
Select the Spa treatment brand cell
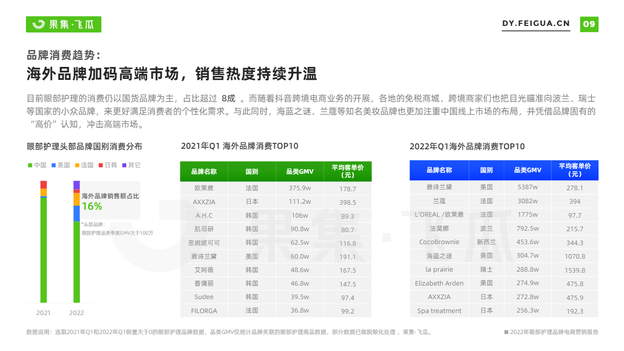[439, 311]
